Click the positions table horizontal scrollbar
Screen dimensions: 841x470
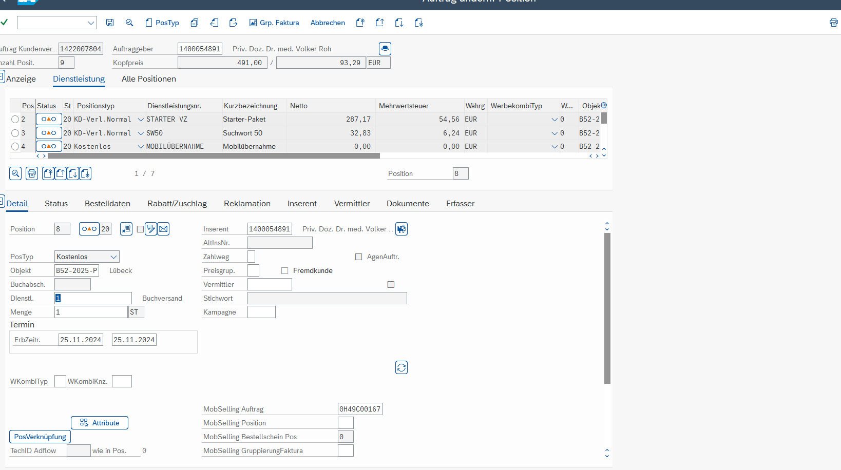click(x=214, y=155)
